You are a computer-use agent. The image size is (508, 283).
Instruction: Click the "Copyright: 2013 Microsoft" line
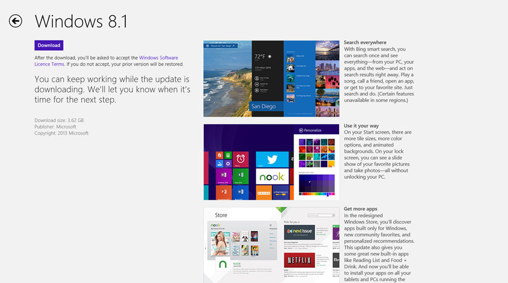(x=62, y=133)
